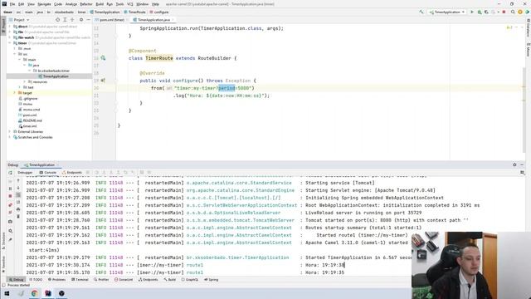The height and width of the screenshot is (299, 531).
Task: Open Chrome from the taskbar
Action: [x=35, y=293]
